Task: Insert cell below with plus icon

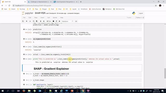Action: (26, 21)
